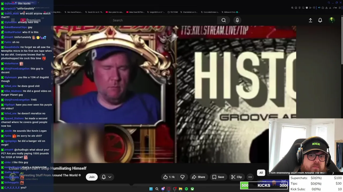Create a clip with the Clip button

pyautogui.click(x=237, y=177)
